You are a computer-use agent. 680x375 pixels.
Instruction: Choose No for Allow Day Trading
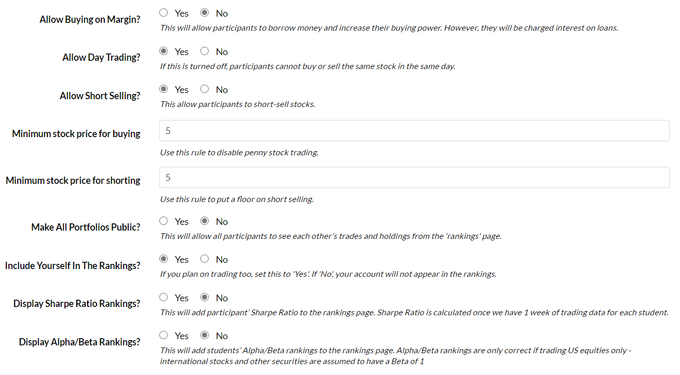pos(205,51)
